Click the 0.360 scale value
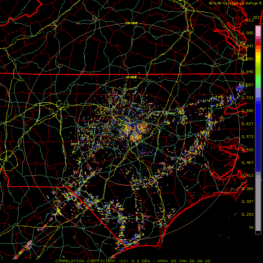Screen dimensions: 263x263 [248, 188]
